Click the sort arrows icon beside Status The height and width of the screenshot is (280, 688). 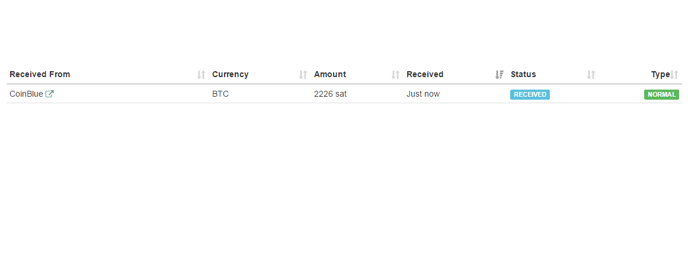click(x=591, y=75)
